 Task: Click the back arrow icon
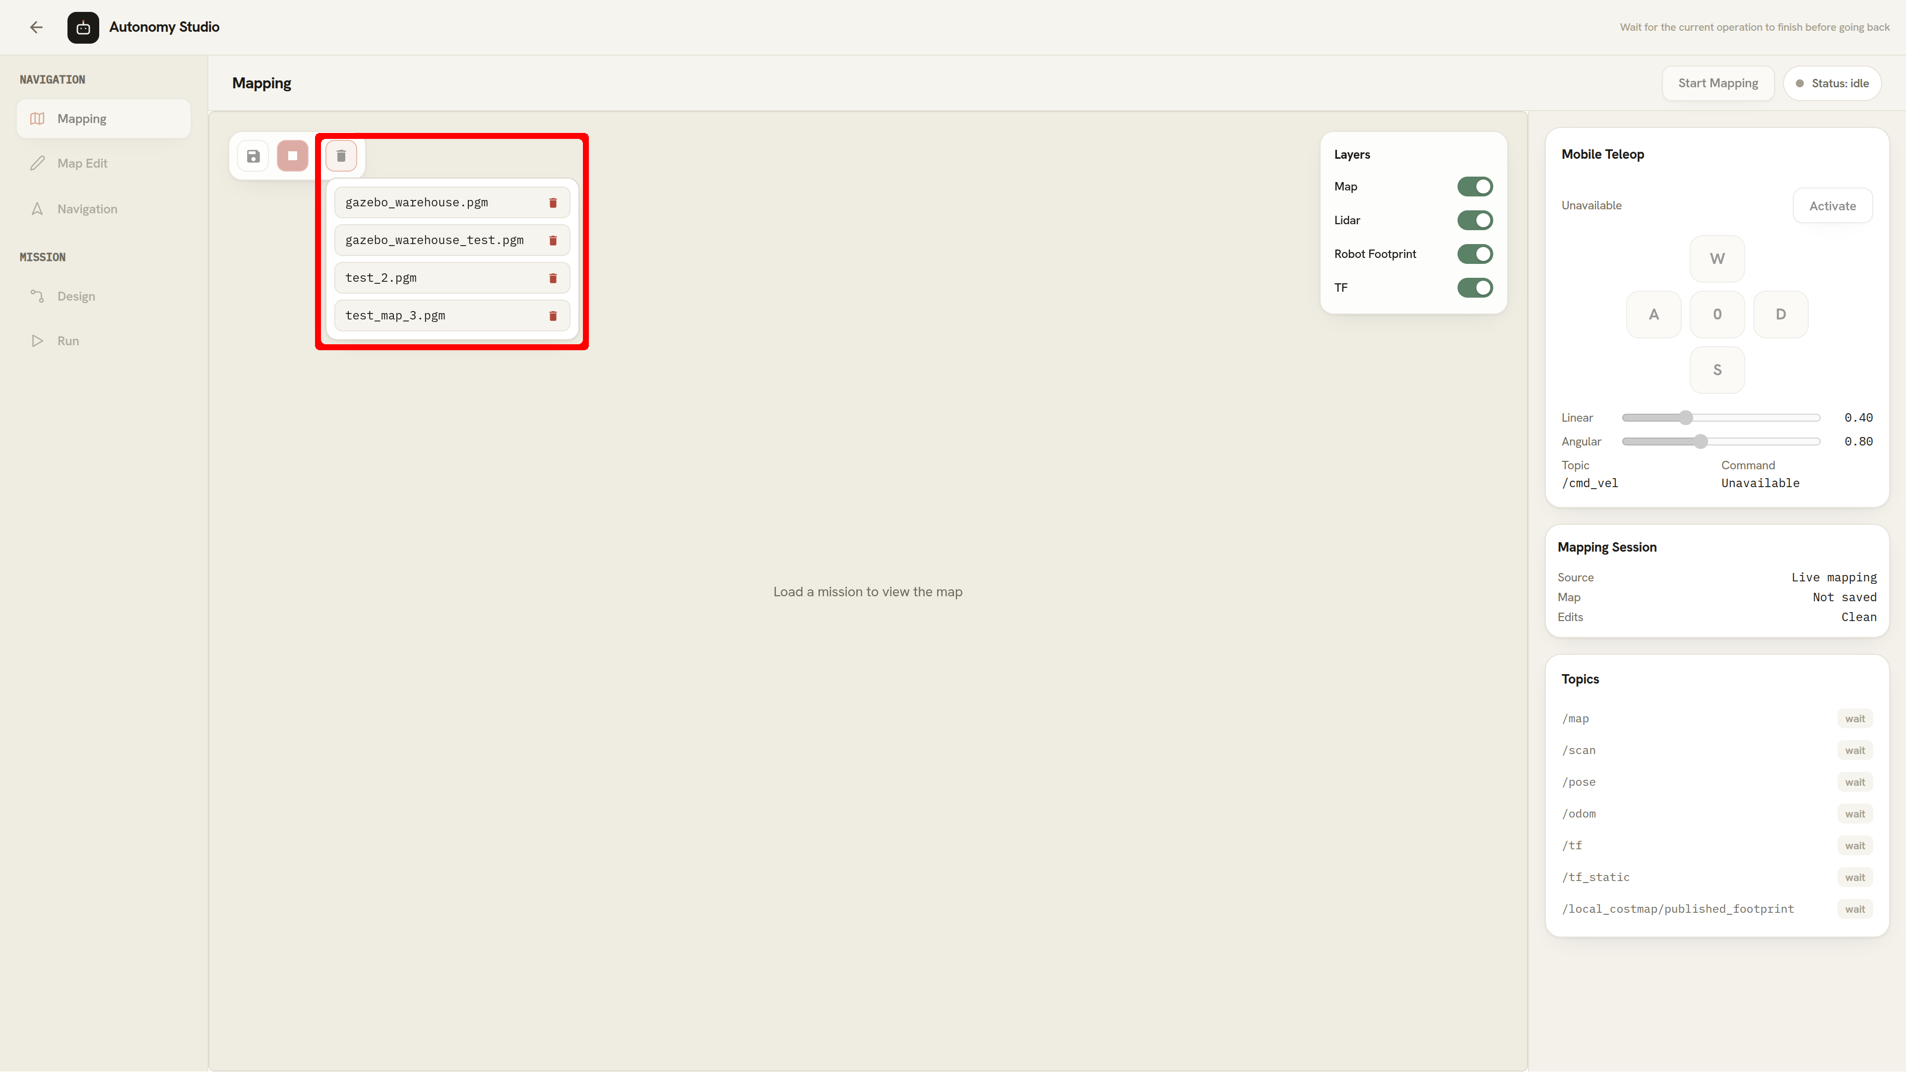(x=36, y=27)
